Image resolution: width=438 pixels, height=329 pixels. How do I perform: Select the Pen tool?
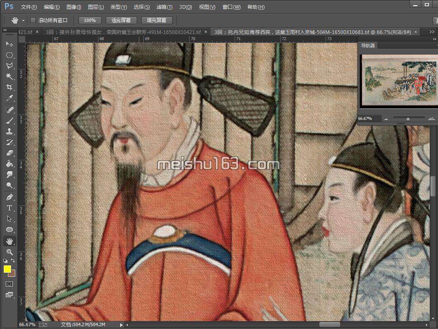click(9, 197)
